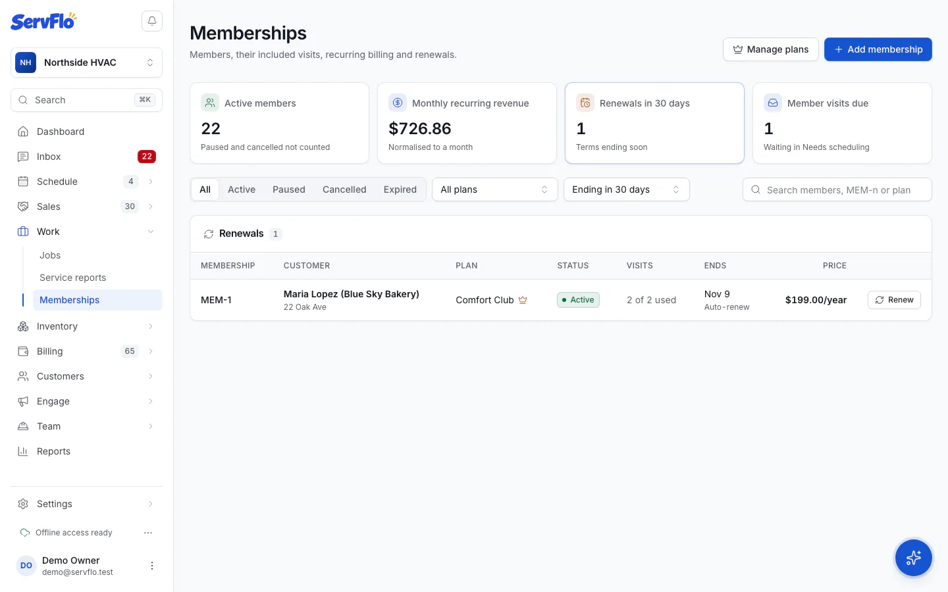Image resolution: width=948 pixels, height=592 pixels.
Task: Filter by Cancelled status tab
Action: (344, 189)
